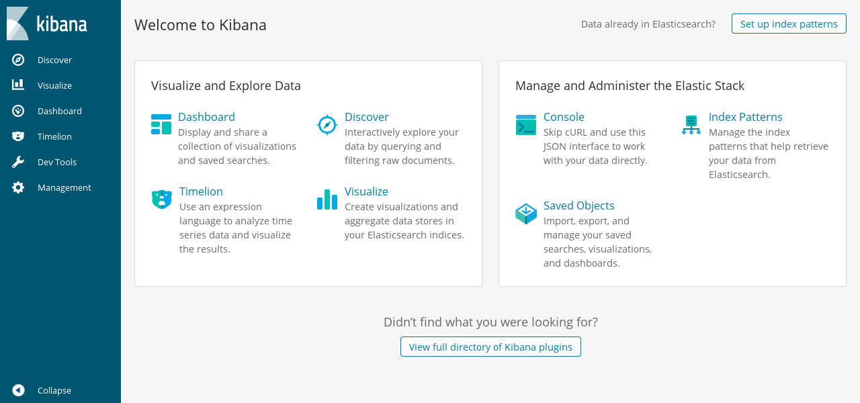This screenshot has height=403, width=860.
Task: Click the Dashboard card's grid icon
Action: click(161, 124)
